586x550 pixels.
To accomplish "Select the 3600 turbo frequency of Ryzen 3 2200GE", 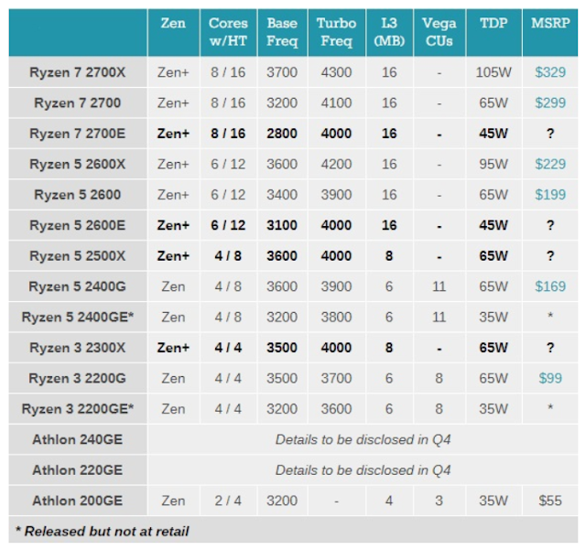I will click(x=336, y=409).
